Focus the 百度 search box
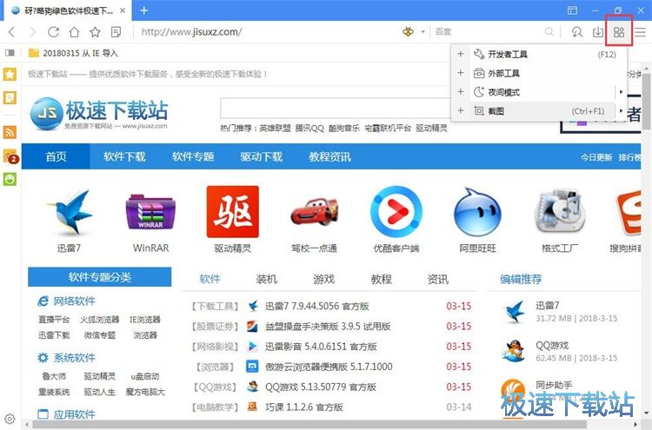This screenshot has height=430, width=652. (x=487, y=32)
